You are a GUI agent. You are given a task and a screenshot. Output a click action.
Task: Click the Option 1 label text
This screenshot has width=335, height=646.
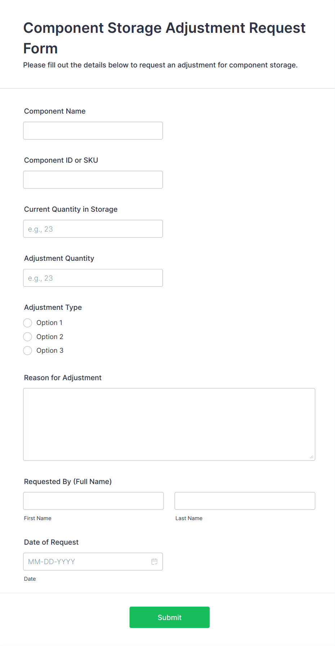click(49, 323)
